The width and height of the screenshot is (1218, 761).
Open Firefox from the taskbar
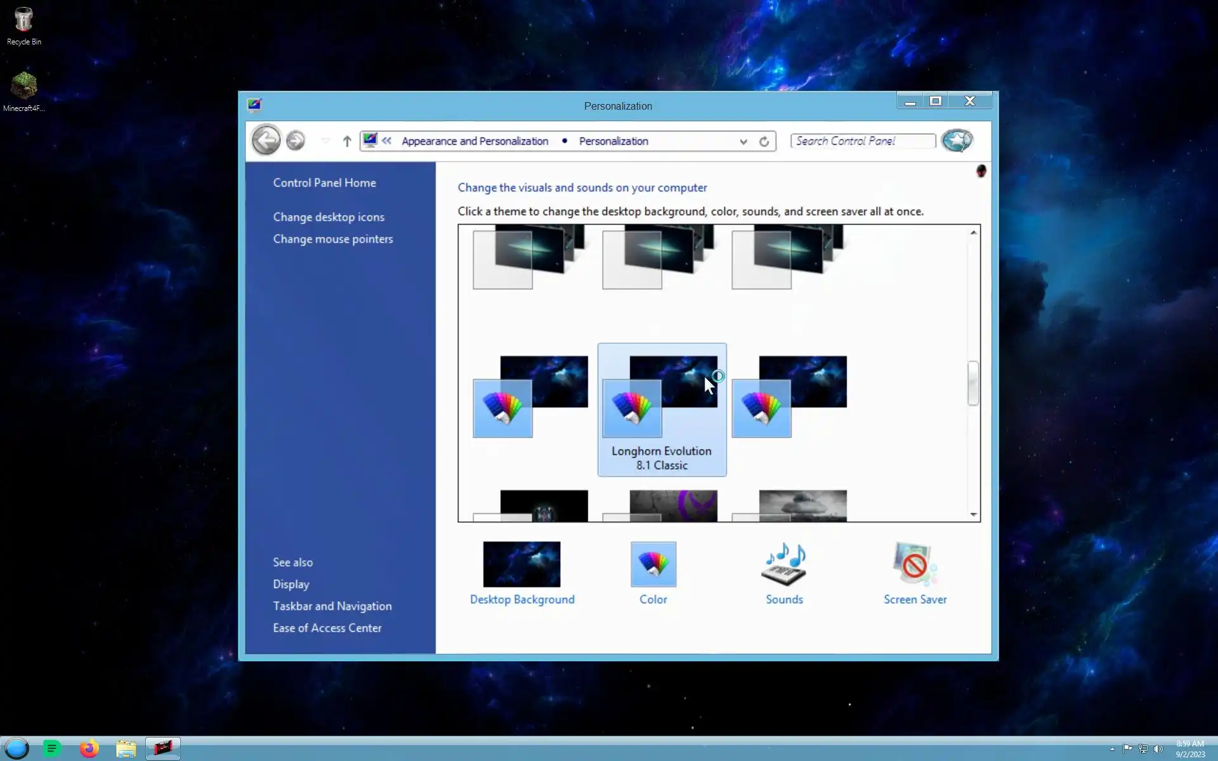[89, 749]
